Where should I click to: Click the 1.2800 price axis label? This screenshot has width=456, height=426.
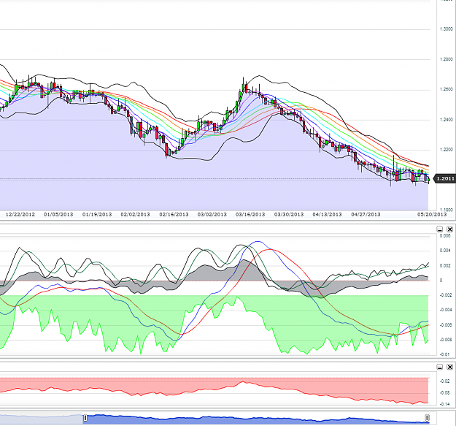point(447,59)
